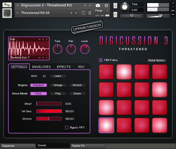176x149 pixels.
Task: Open the Purge dropdown menu
Action: pos(107,11)
